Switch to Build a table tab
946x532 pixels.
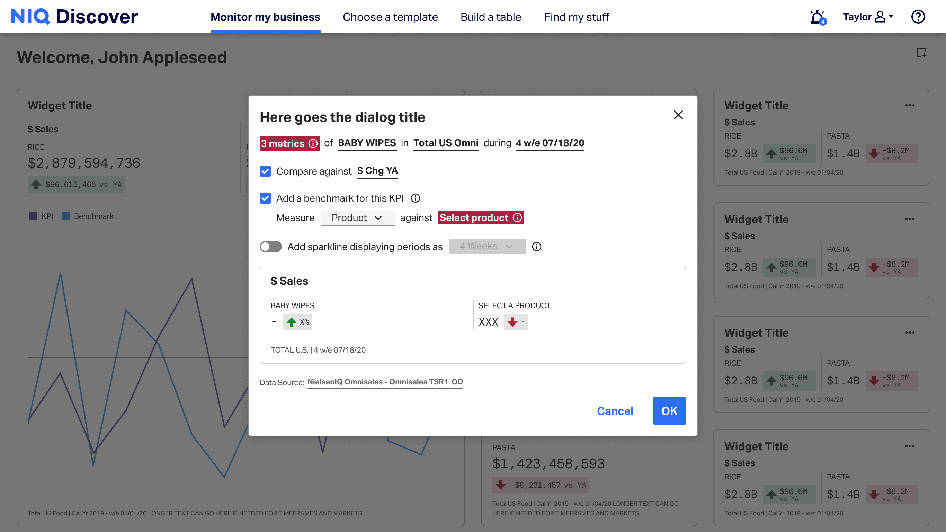pos(491,17)
